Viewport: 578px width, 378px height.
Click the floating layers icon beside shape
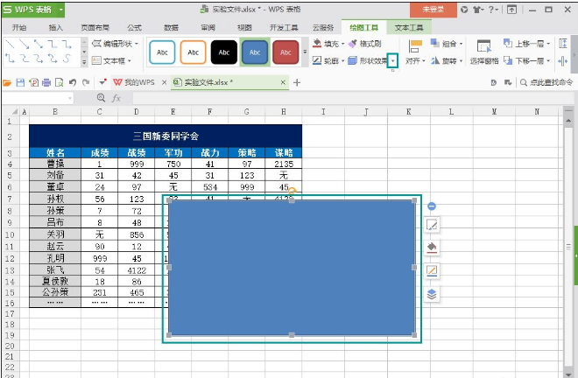click(432, 294)
